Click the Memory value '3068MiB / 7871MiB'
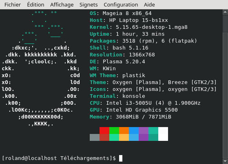Screen dimensions: 228x164 144,117
